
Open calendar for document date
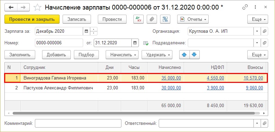pos(135,43)
